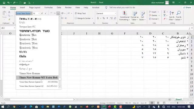Switch to Page Break Preview in status bar

coord(164,103)
